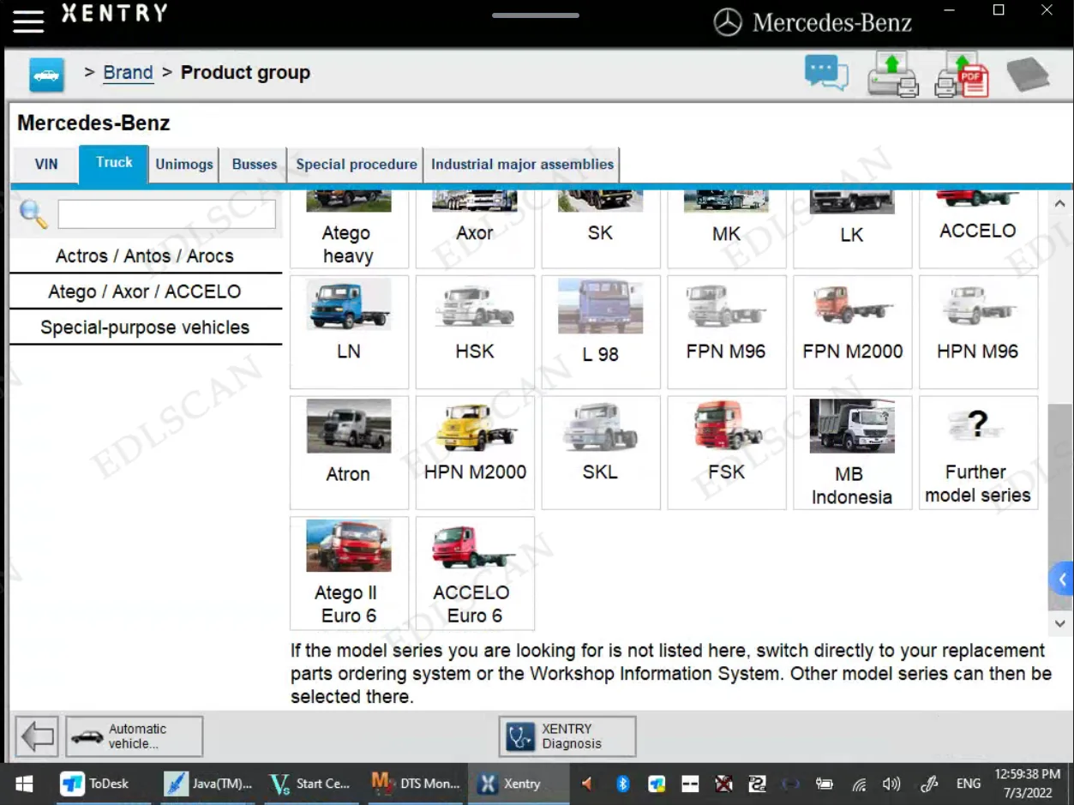Select the LN truck tile
The width and height of the screenshot is (1074, 805).
pos(349,332)
